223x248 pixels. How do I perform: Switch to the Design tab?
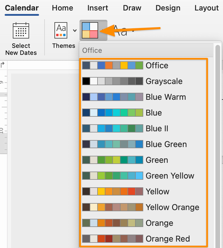168,8
